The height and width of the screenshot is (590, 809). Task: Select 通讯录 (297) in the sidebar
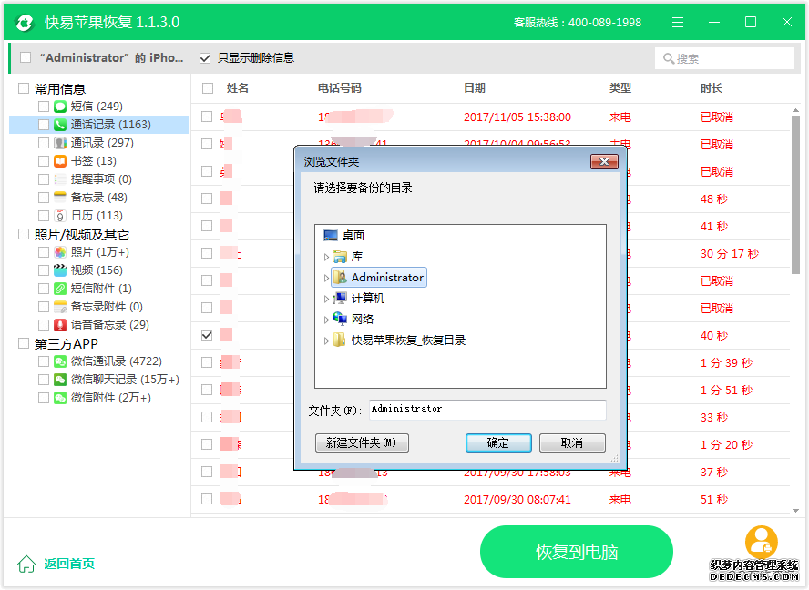pos(102,143)
